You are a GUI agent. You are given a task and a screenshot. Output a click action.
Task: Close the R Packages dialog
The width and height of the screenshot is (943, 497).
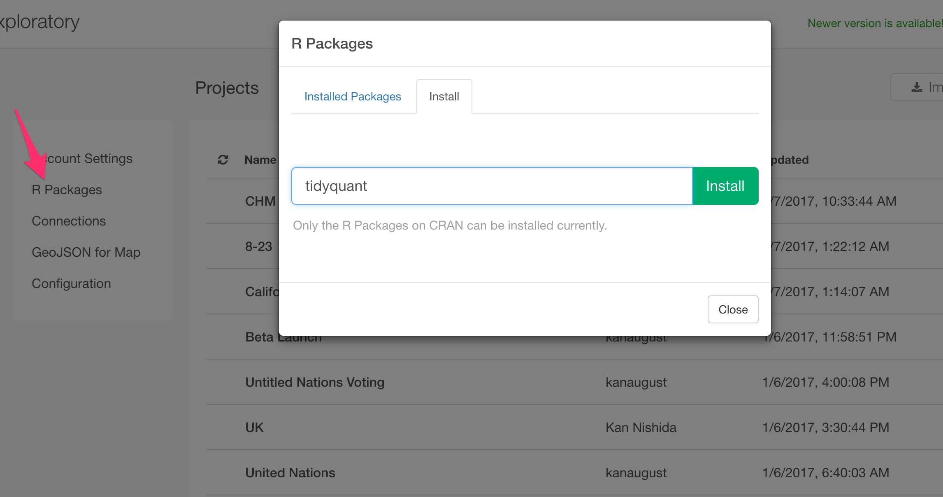coord(733,309)
